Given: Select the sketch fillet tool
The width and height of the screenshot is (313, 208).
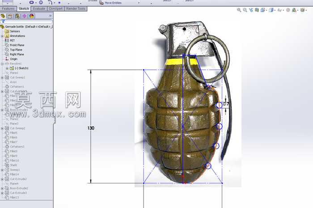Looking at the screenshot, I should (50, 3).
